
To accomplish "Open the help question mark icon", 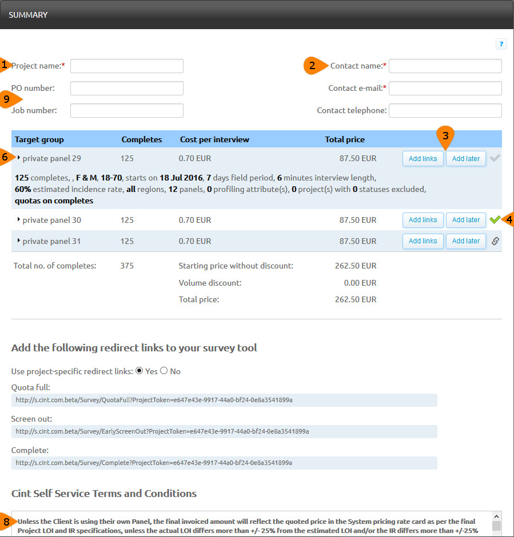I will (501, 43).
